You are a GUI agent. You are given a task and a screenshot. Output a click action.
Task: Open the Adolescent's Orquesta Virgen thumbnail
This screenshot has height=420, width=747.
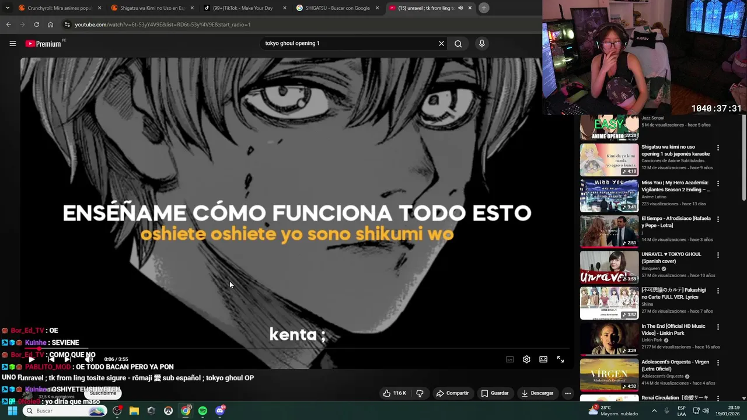point(609,374)
